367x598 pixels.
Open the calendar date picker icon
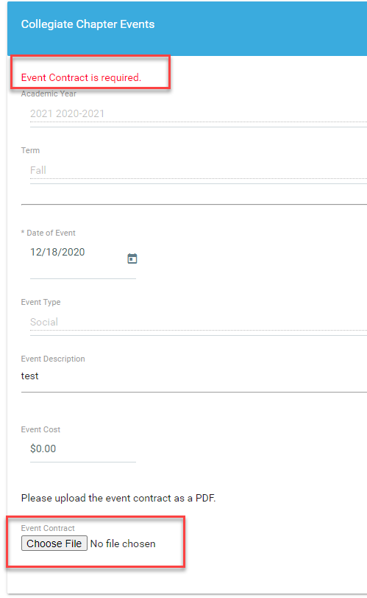[x=132, y=258]
